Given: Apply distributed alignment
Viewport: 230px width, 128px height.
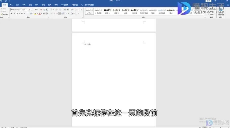Looking at the screenshot, I should click(x=63, y=13).
